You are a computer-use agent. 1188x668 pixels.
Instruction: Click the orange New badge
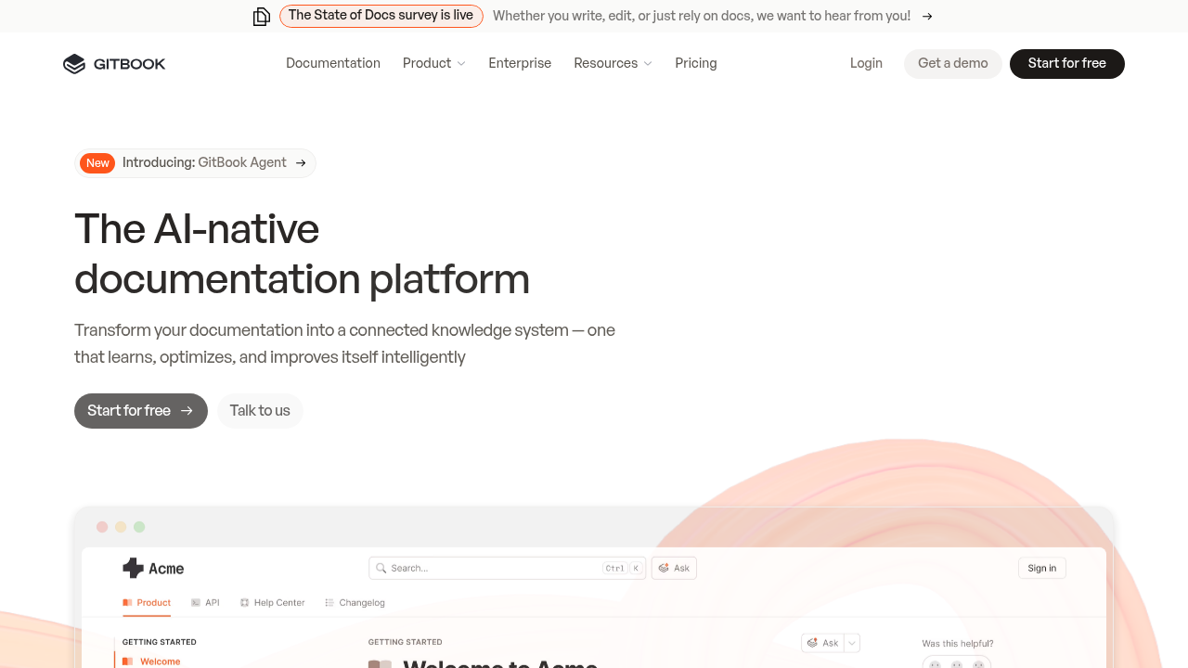[97, 163]
